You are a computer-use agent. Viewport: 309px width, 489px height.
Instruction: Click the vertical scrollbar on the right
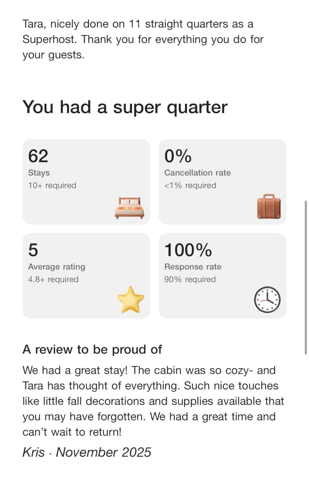[305, 277]
